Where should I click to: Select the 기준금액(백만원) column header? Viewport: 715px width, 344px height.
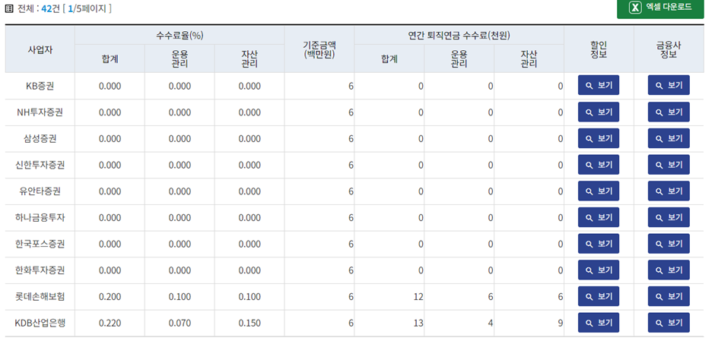[x=319, y=49]
